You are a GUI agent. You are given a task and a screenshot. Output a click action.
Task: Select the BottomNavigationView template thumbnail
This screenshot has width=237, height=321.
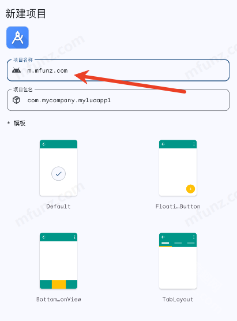[x=58, y=260]
